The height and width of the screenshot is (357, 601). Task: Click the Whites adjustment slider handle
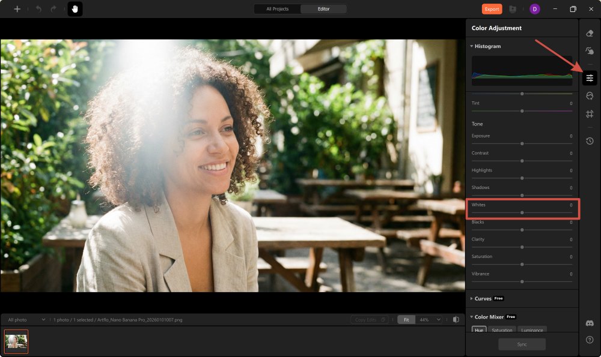pos(522,212)
